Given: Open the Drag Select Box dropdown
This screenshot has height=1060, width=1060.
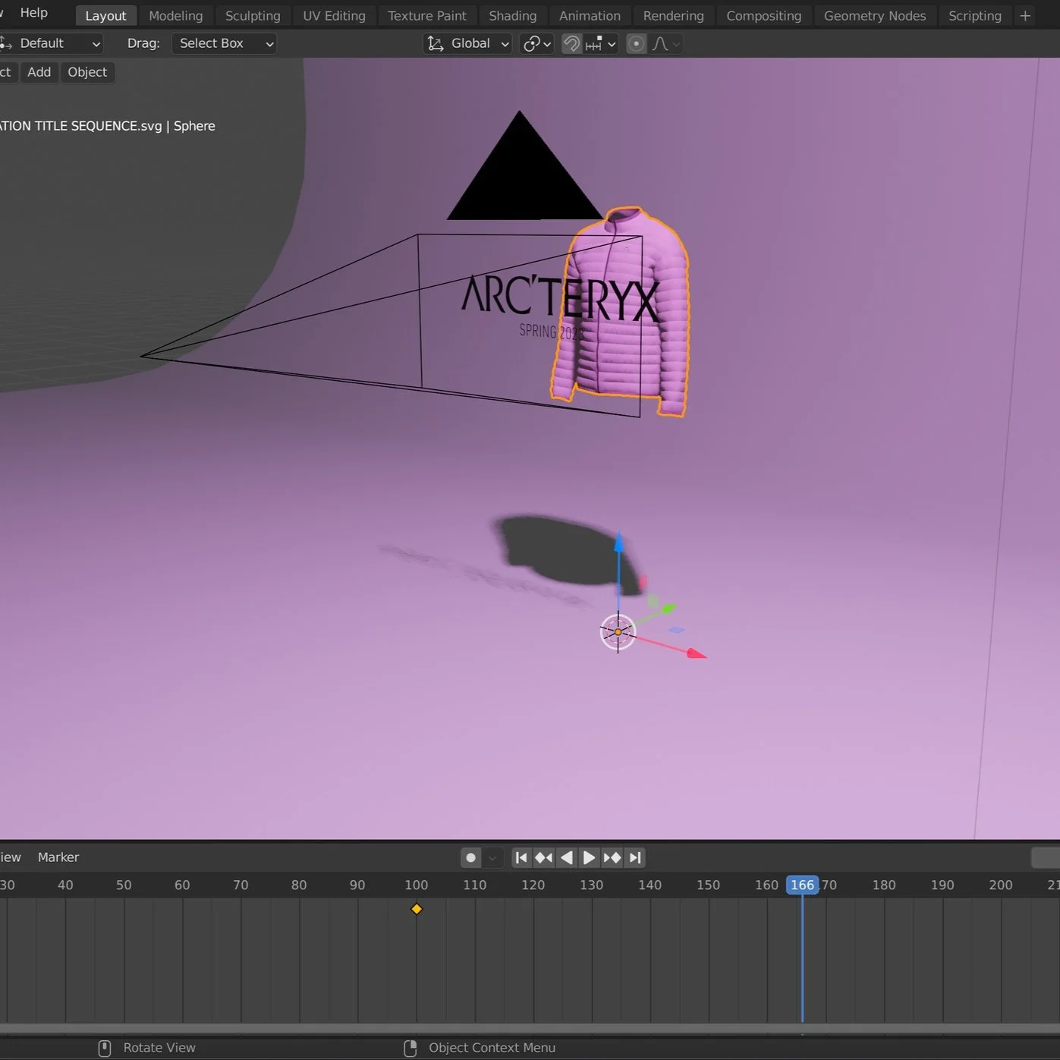Looking at the screenshot, I should [224, 44].
